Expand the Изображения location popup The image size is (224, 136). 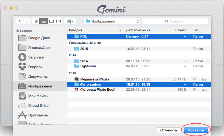click(112, 21)
